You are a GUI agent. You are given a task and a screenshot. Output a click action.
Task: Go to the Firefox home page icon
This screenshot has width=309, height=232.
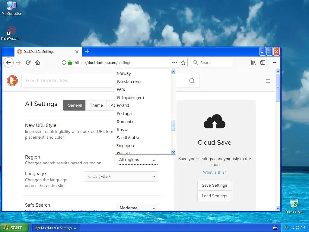pos(38,63)
